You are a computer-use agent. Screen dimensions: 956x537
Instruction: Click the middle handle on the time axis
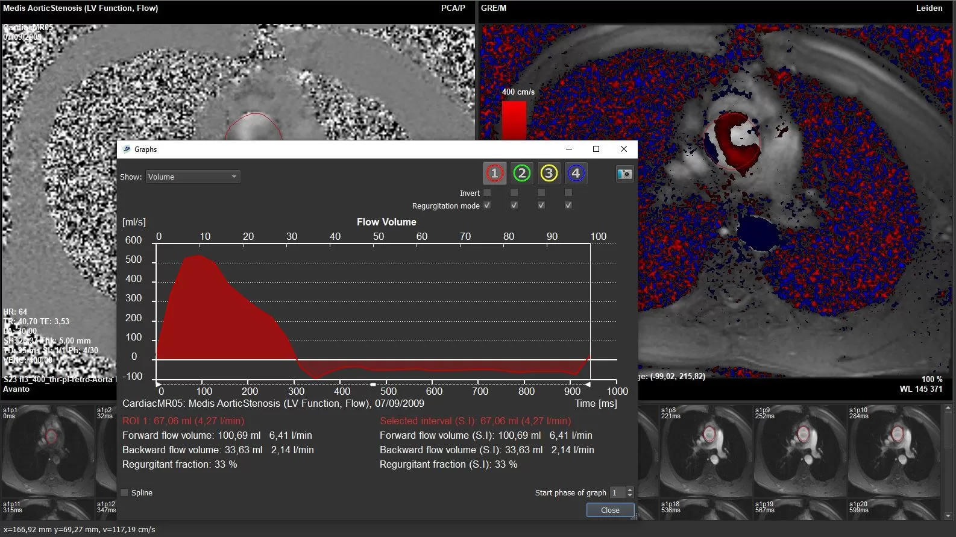click(x=373, y=384)
